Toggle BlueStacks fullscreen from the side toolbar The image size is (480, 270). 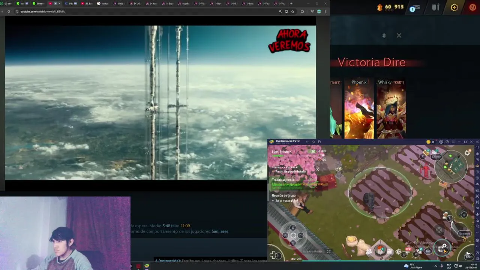(477, 148)
